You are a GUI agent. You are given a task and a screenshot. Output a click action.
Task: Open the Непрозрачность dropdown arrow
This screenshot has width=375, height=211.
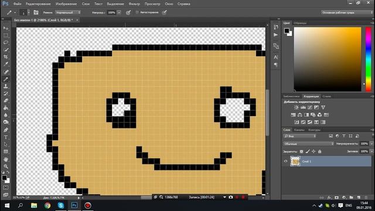[371, 144]
